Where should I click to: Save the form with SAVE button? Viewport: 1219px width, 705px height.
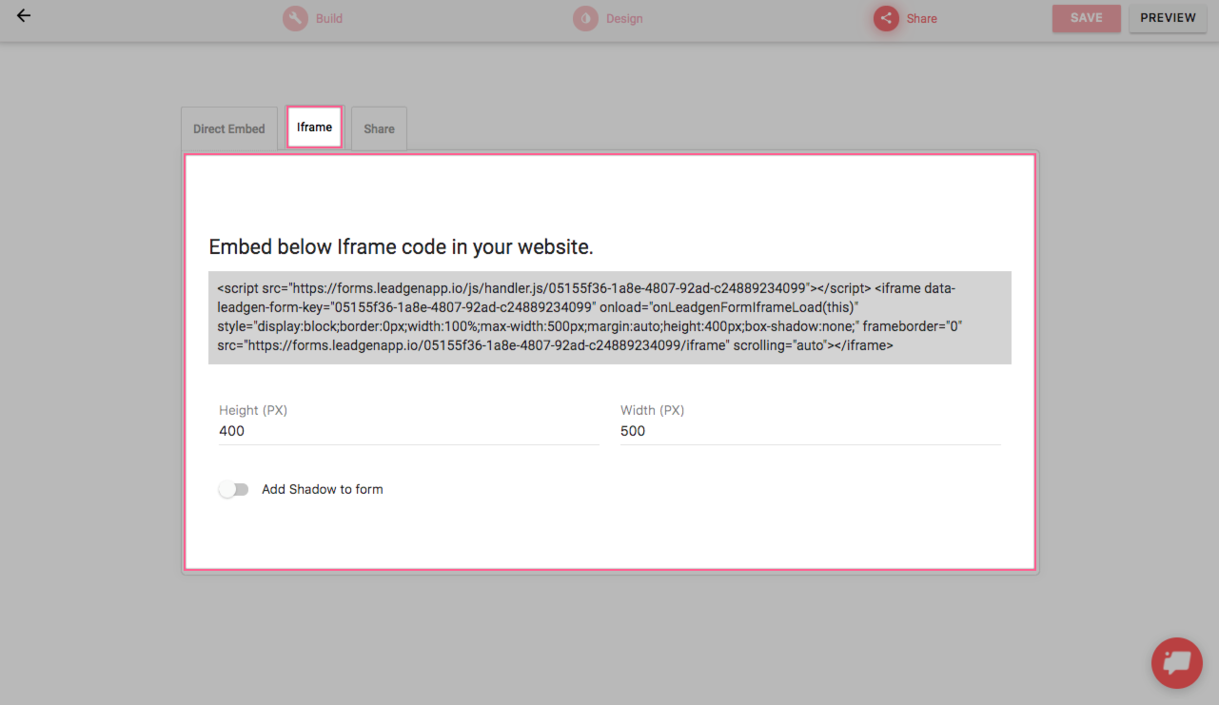coord(1087,18)
